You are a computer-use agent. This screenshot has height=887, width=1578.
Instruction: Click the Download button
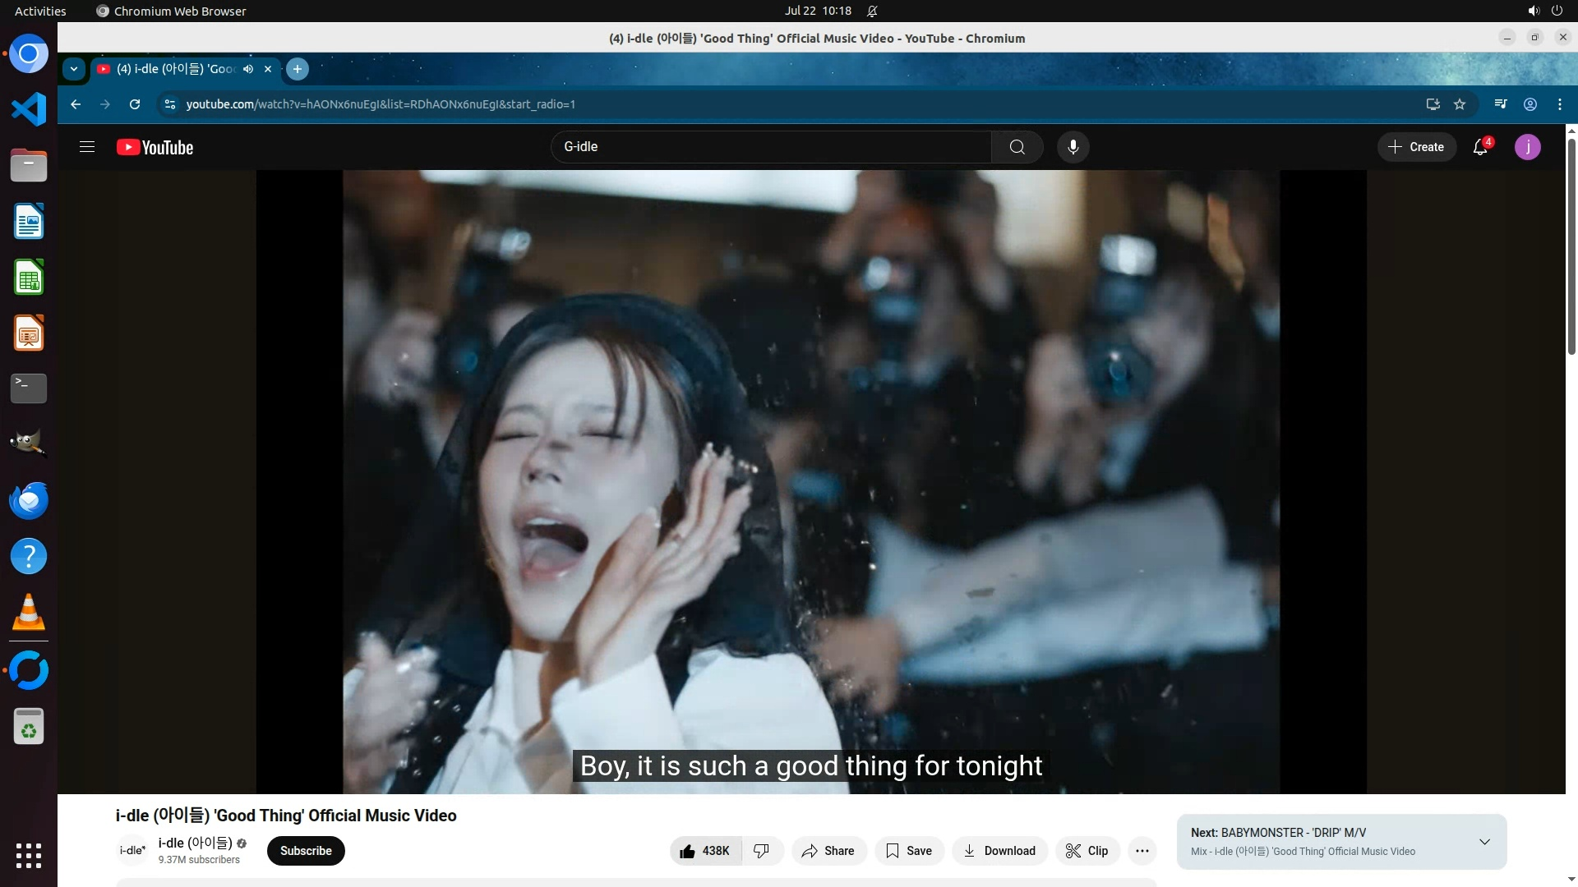click(x=999, y=851)
